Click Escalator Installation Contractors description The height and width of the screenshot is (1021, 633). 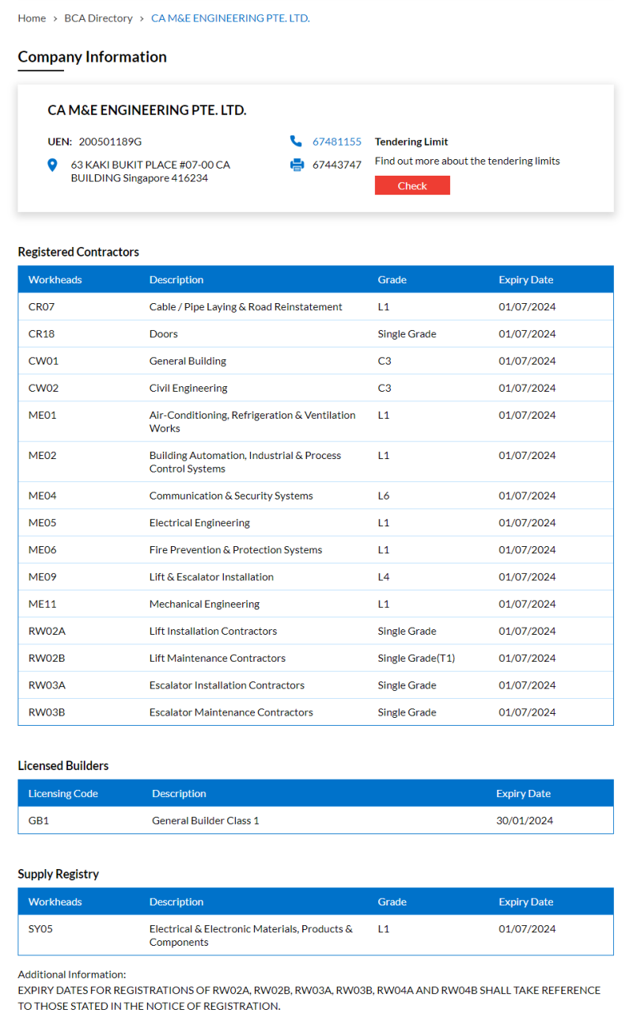[227, 685]
